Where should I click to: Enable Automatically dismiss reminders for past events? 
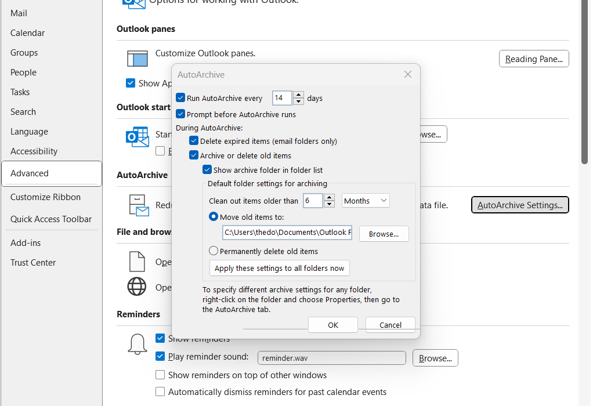point(160,391)
